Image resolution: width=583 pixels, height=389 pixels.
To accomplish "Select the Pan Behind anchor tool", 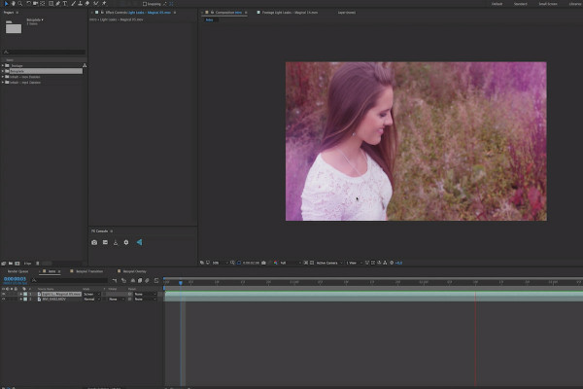I will [43, 3].
